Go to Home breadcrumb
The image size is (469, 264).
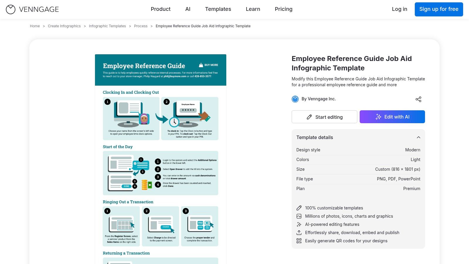click(35, 26)
